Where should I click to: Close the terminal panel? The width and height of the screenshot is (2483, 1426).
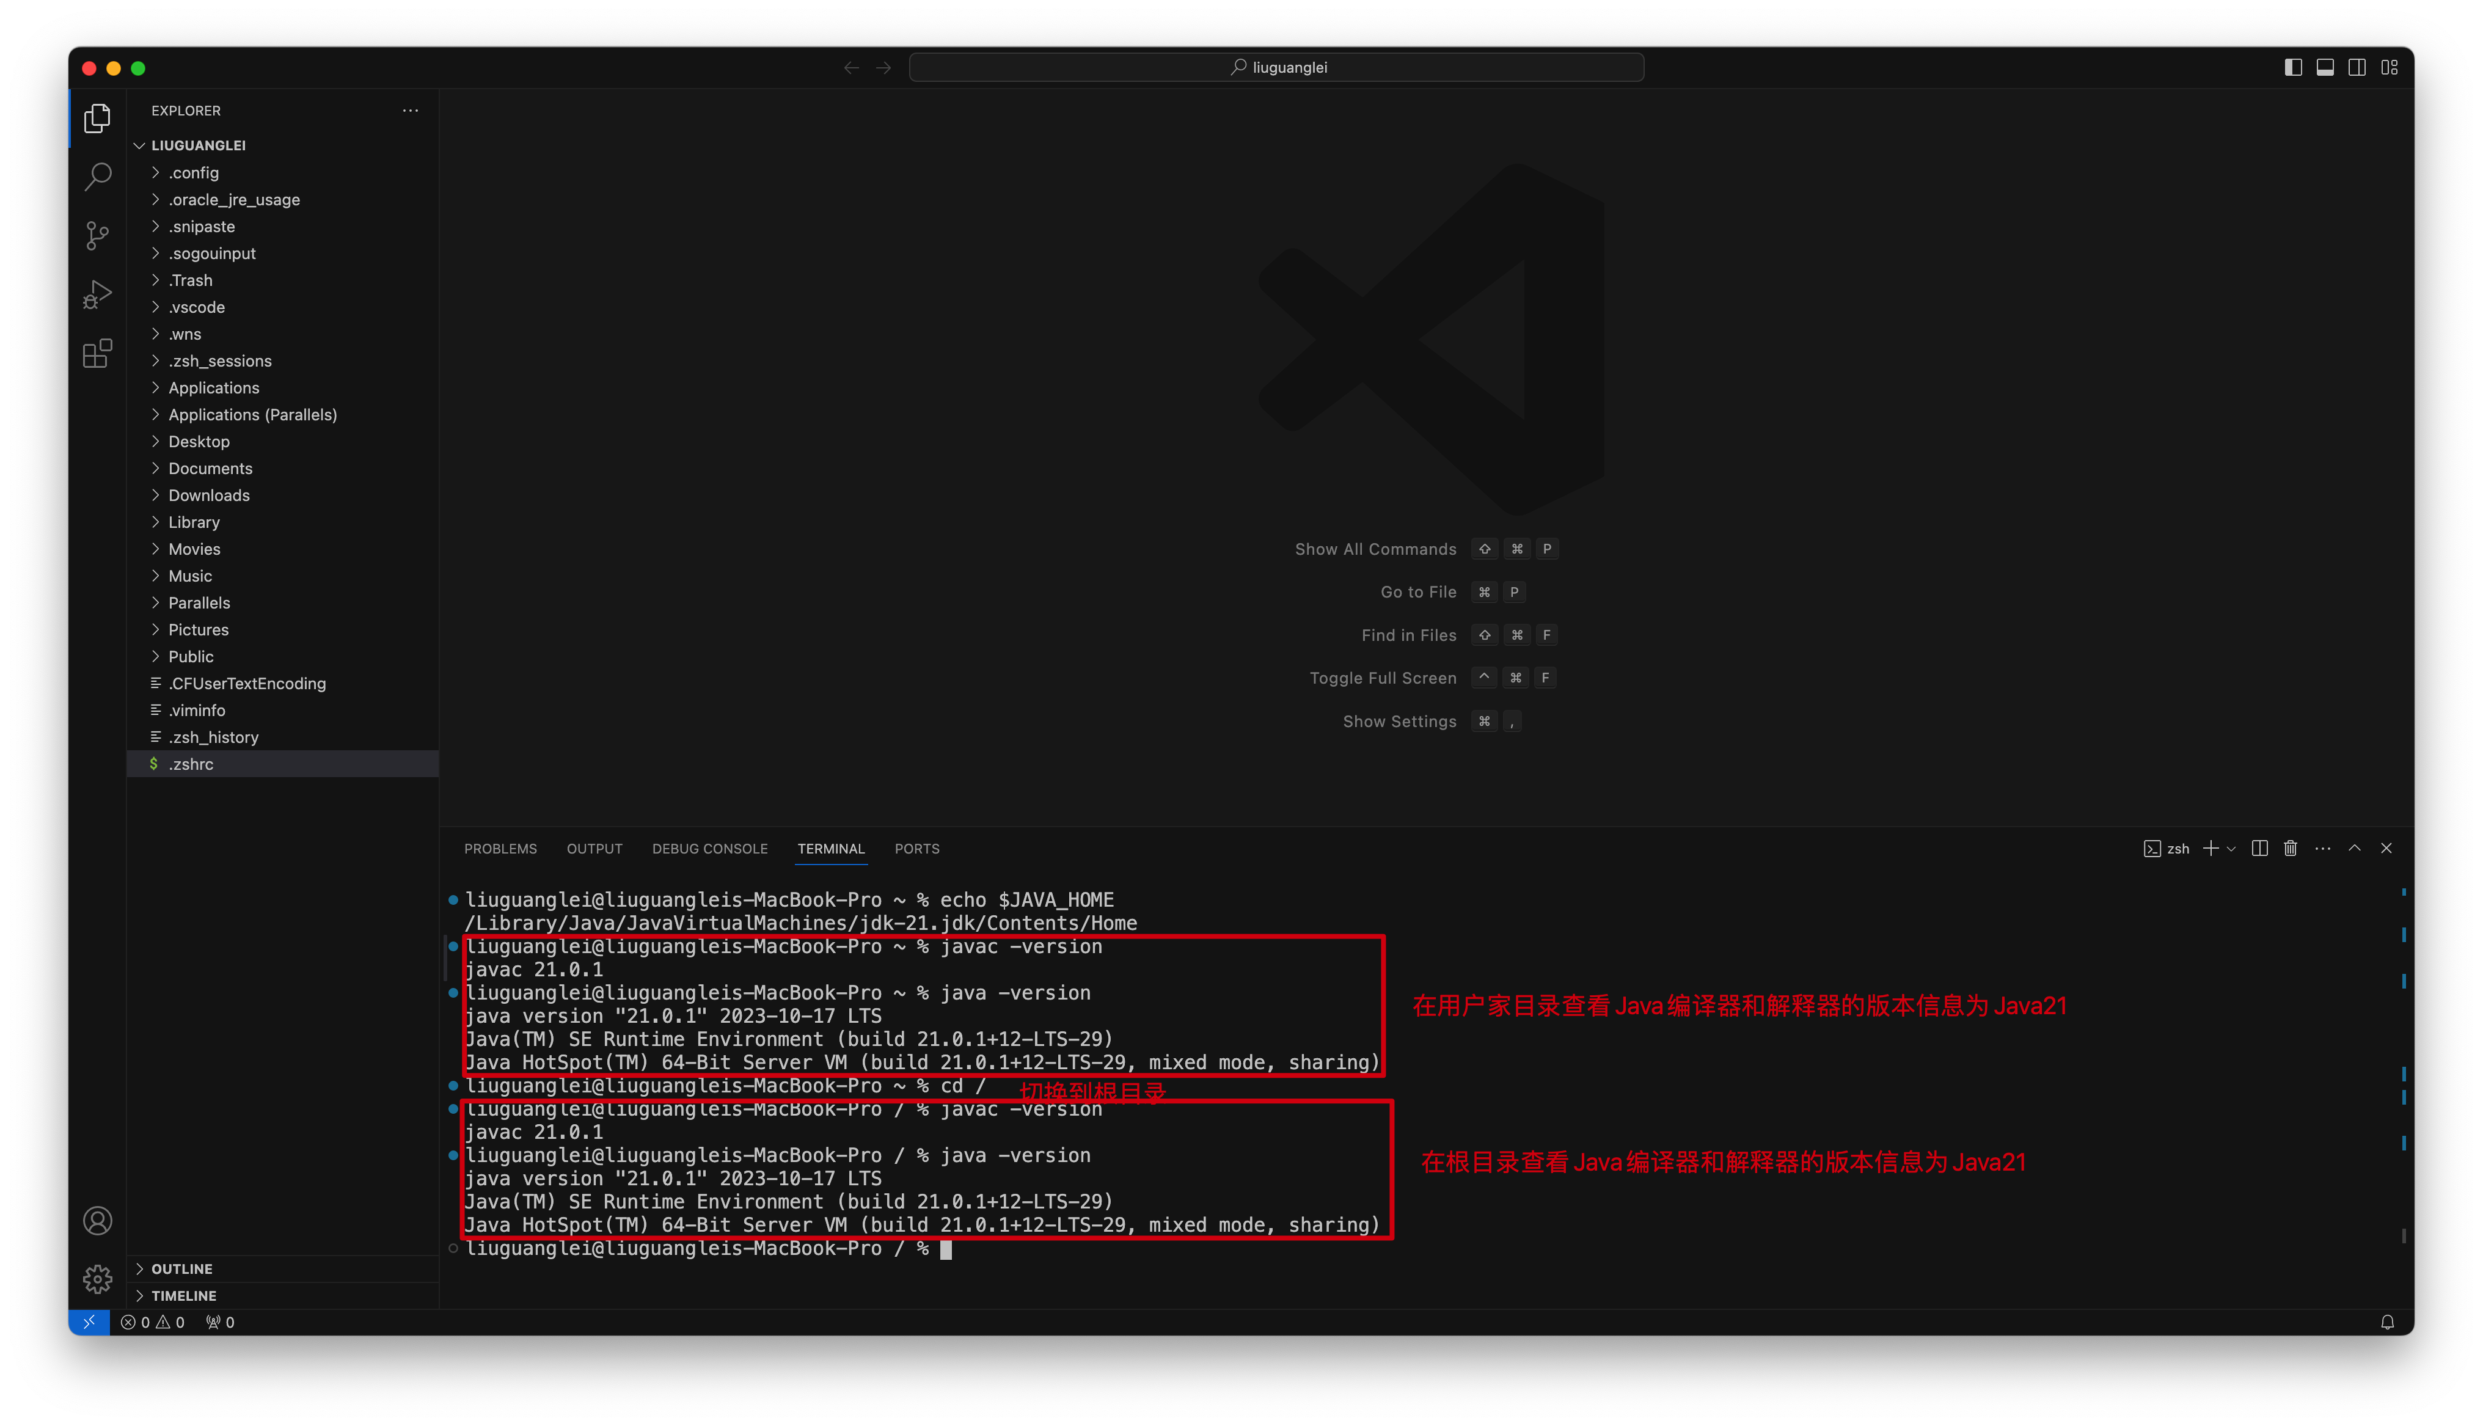point(2386,848)
